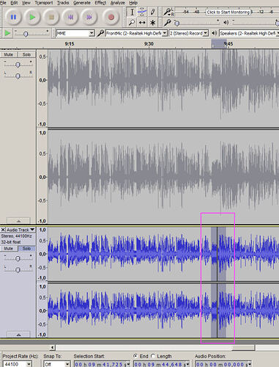Collapse the lower Audio Track with arrow button
The width and height of the screenshot is (279, 367).
pyautogui.click(x=18, y=335)
